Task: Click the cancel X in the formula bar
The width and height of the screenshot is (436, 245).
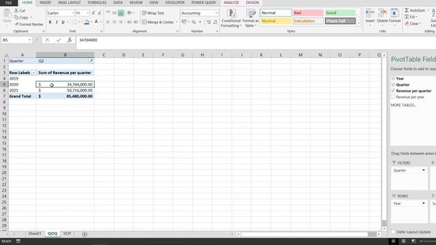Action: coord(47,40)
